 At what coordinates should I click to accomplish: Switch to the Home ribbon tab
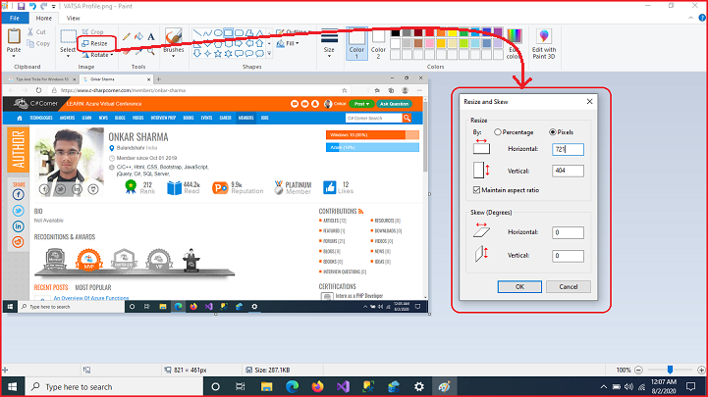click(44, 18)
